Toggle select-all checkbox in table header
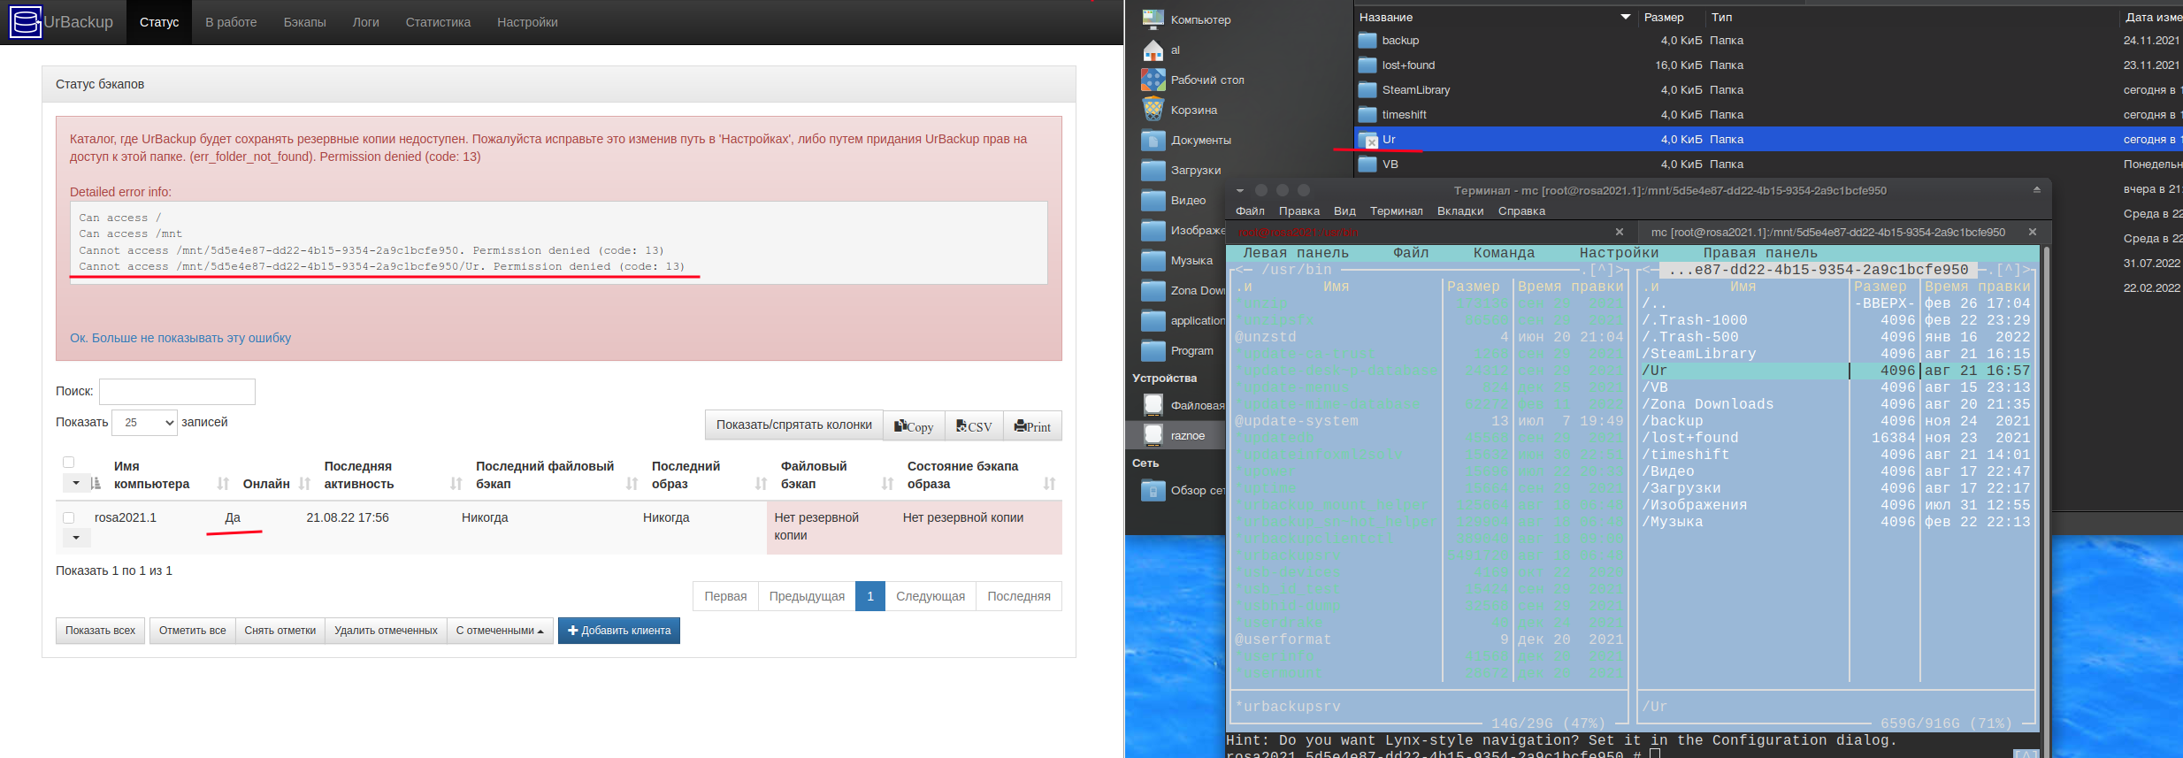This screenshot has width=2183, height=758. click(68, 462)
